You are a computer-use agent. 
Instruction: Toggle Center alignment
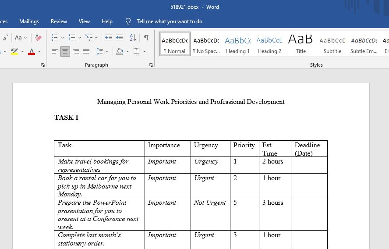tap(65, 51)
